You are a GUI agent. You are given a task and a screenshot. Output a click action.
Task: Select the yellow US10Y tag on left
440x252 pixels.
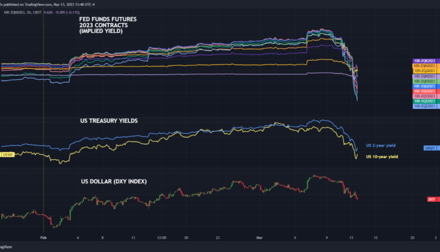(8, 154)
